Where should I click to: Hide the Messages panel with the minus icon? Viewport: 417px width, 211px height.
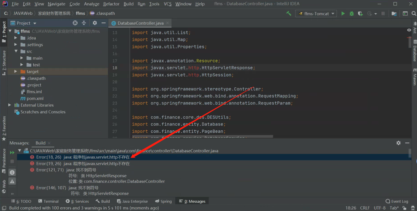tap(407, 143)
